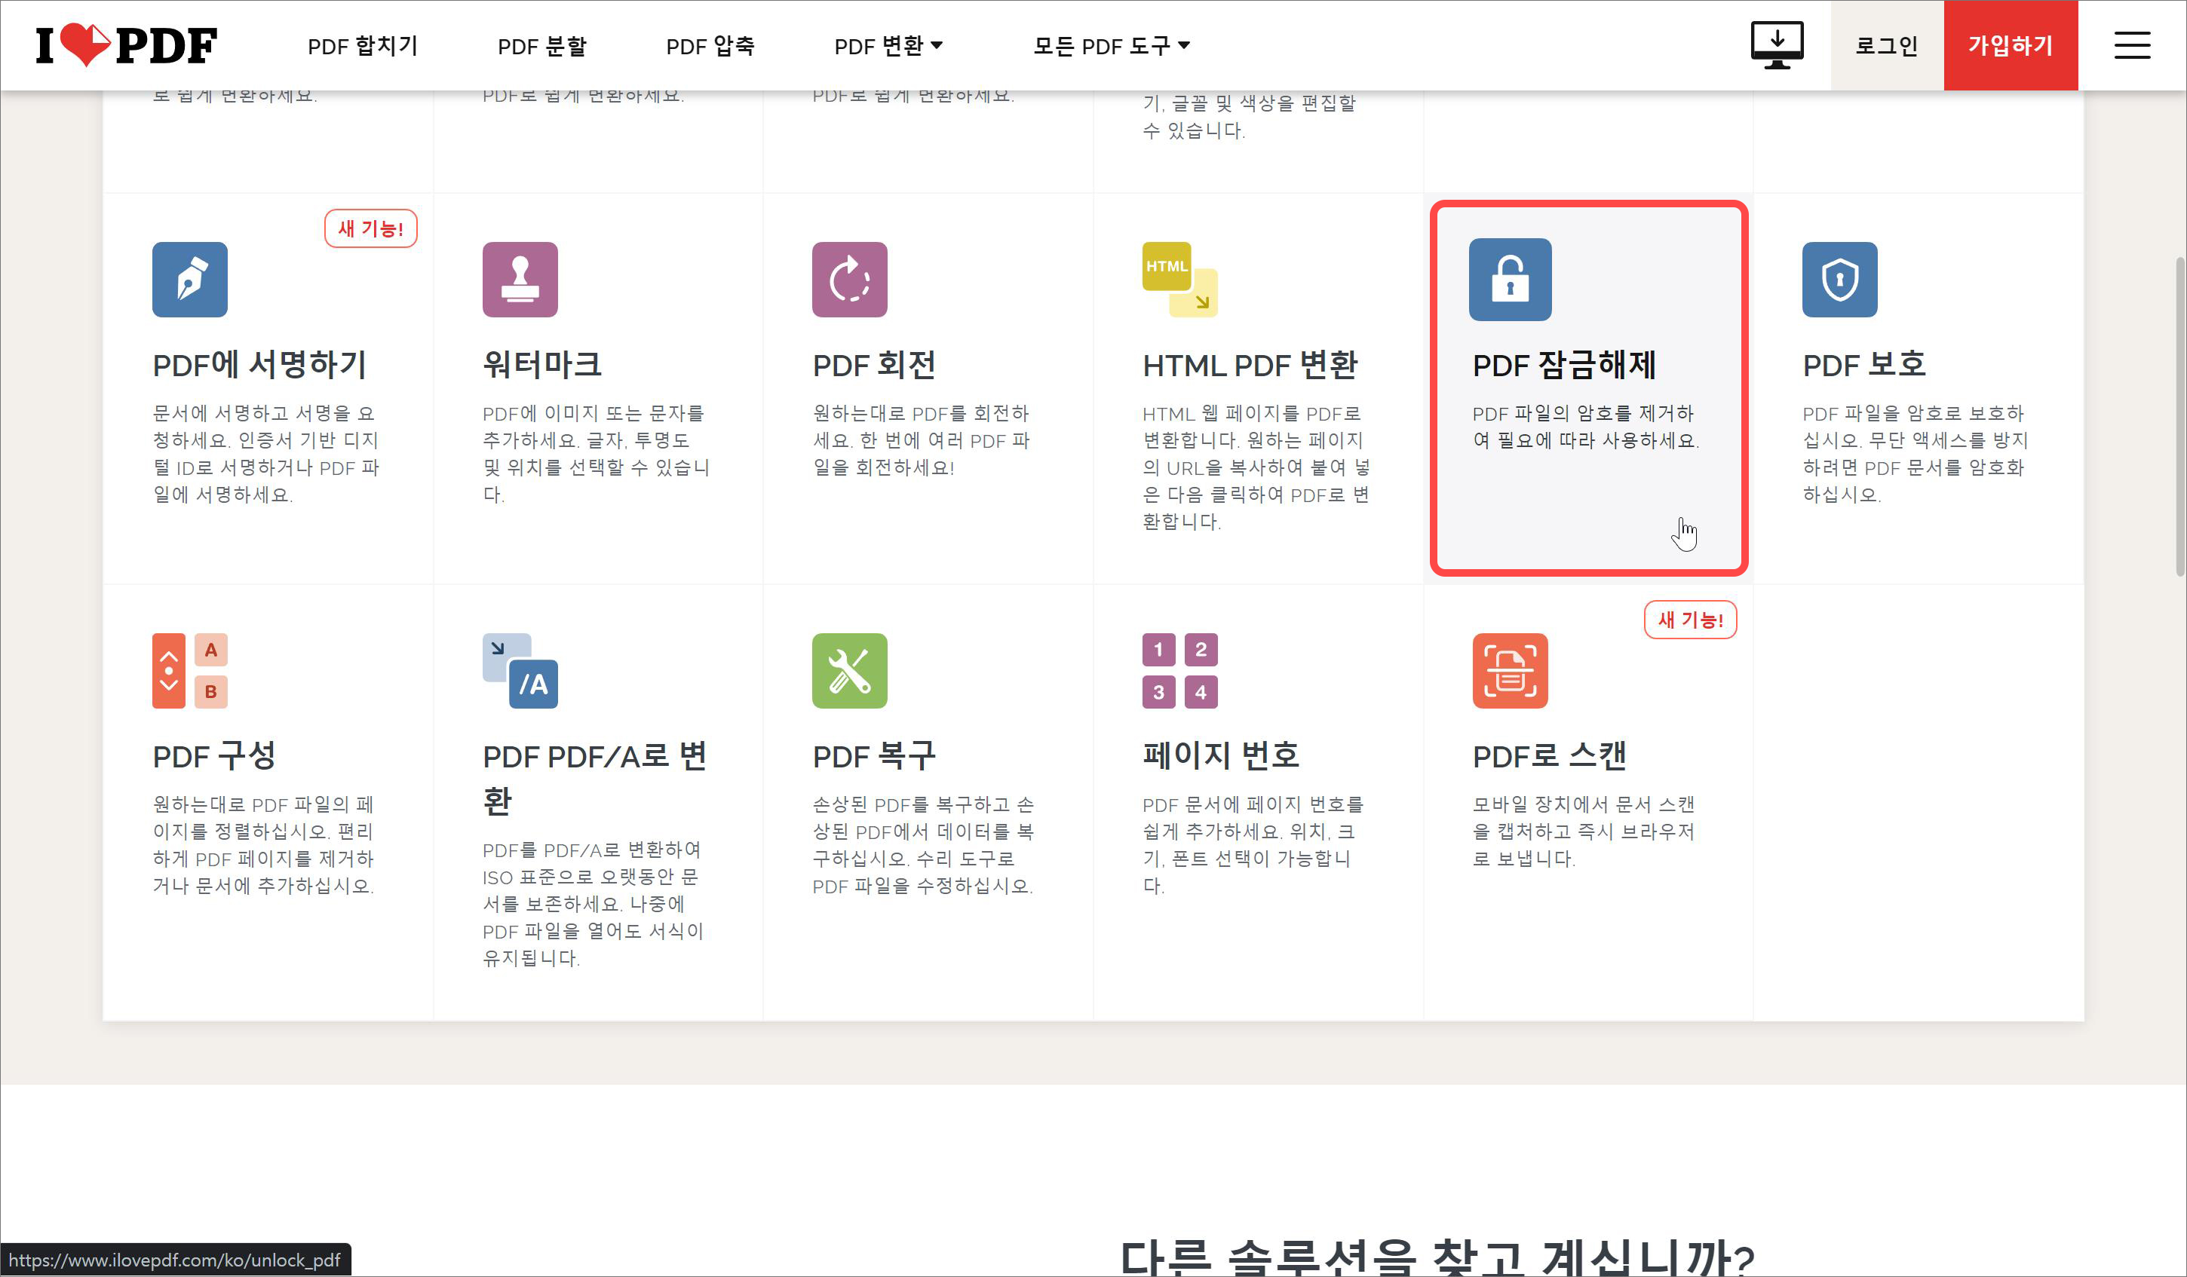Click the desktop app download icon

tap(1777, 45)
